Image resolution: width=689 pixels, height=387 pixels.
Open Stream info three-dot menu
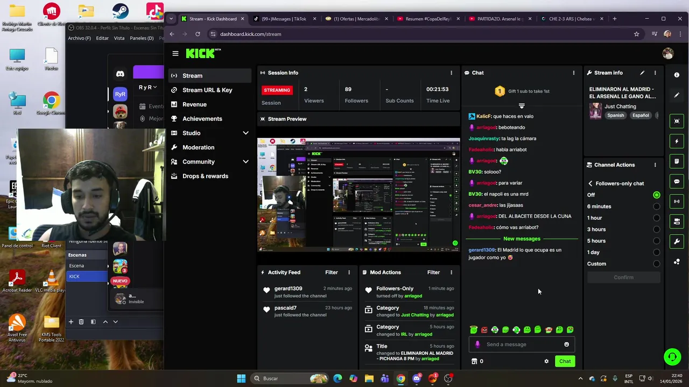[x=655, y=73]
